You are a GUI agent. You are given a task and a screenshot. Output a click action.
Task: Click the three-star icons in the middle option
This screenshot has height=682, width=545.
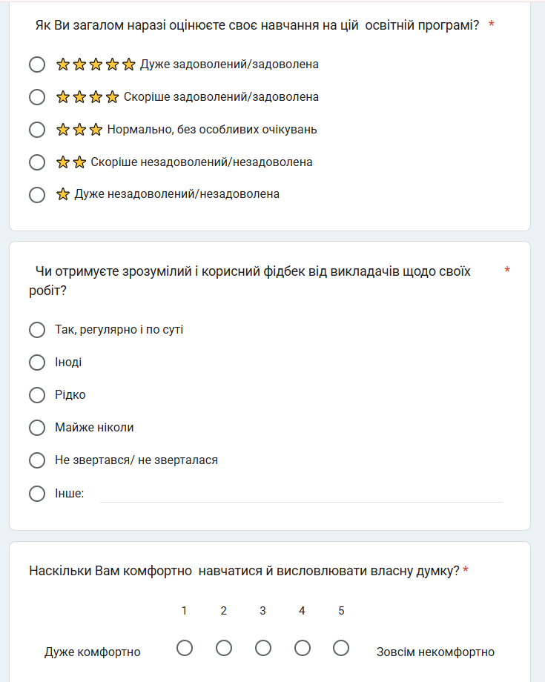point(79,130)
